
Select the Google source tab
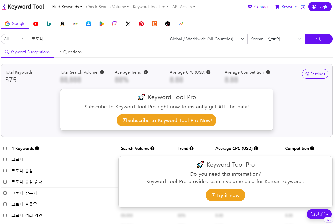tap(15, 24)
